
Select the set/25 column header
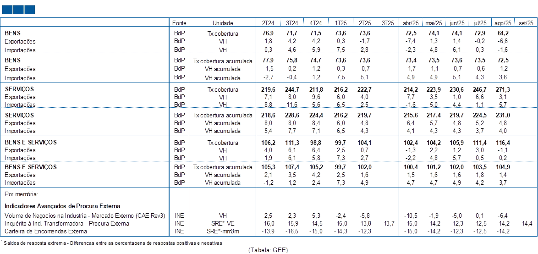[x=527, y=22]
